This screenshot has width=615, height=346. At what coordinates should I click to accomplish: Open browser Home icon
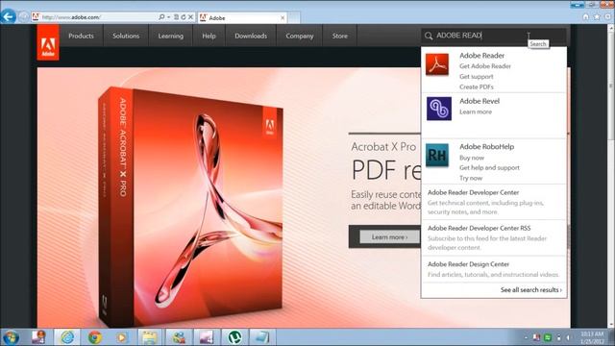click(x=585, y=17)
